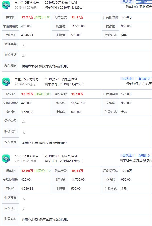Open 车主价格官方账号 name on the 2019-11-29 post
The height and width of the screenshot is (226, 152).
[27, 3]
